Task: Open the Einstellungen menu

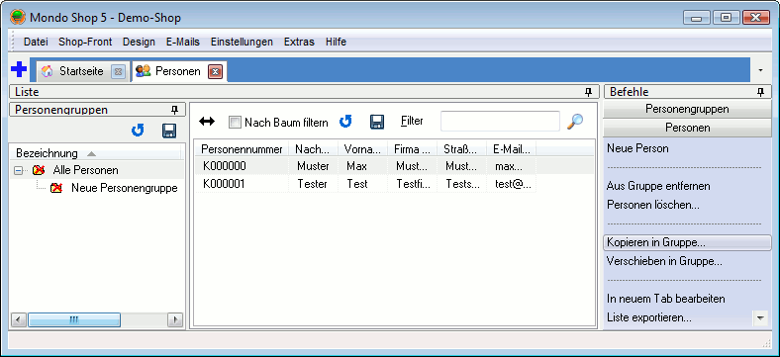Action: click(242, 42)
